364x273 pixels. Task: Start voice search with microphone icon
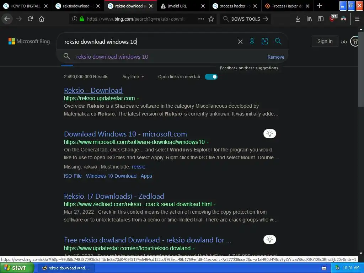(x=252, y=41)
